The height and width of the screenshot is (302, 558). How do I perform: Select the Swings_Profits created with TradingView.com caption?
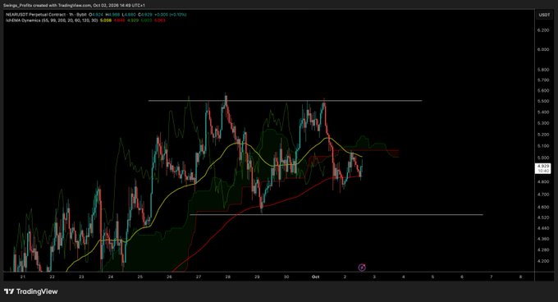tap(74, 6)
